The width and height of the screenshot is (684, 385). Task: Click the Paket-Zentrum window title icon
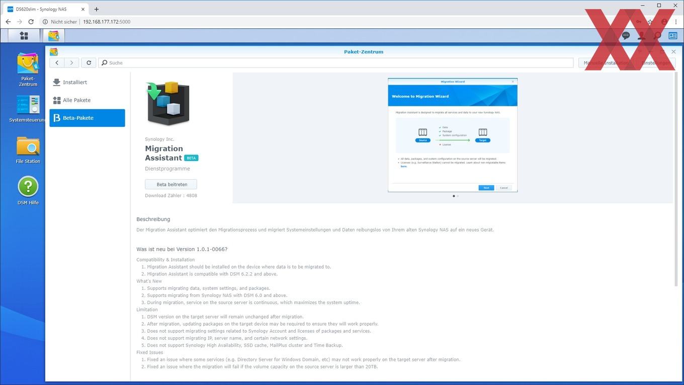[x=54, y=51]
